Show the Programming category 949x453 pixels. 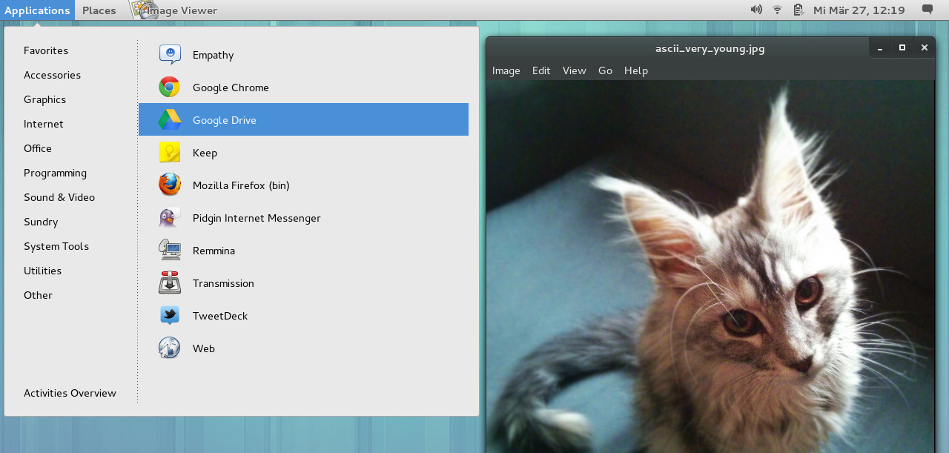pos(55,173)
